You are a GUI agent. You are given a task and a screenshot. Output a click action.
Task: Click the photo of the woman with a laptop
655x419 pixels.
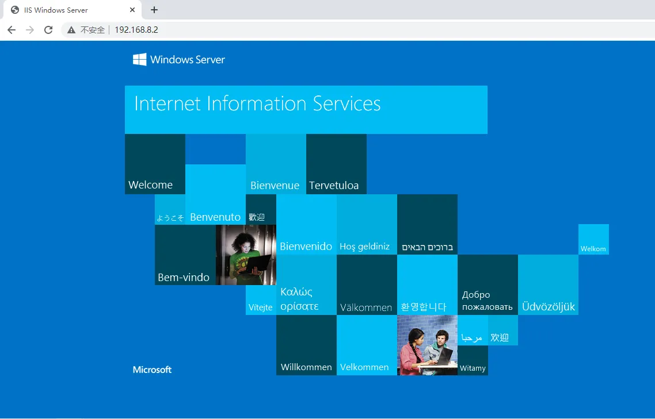coord(246,255)
